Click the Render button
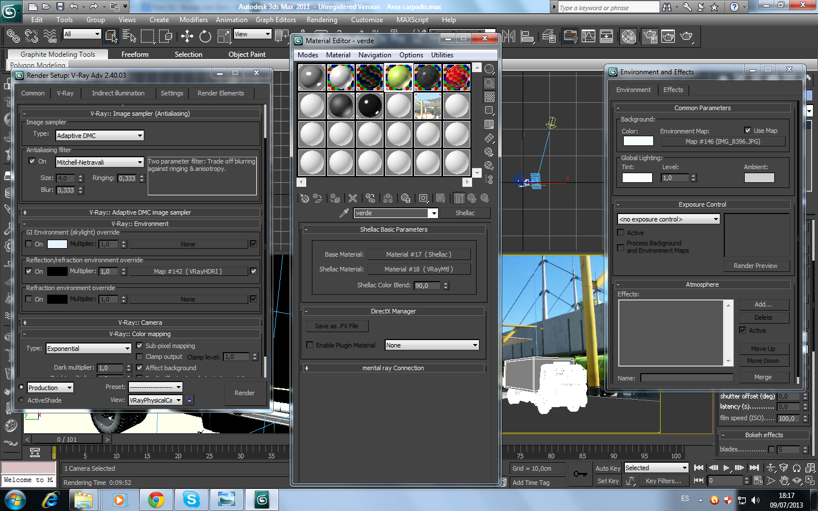Image resolution: width=818 pixels, height=511 pixels. point(244,393)
